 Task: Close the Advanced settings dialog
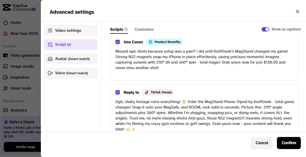tap(297, 12)
